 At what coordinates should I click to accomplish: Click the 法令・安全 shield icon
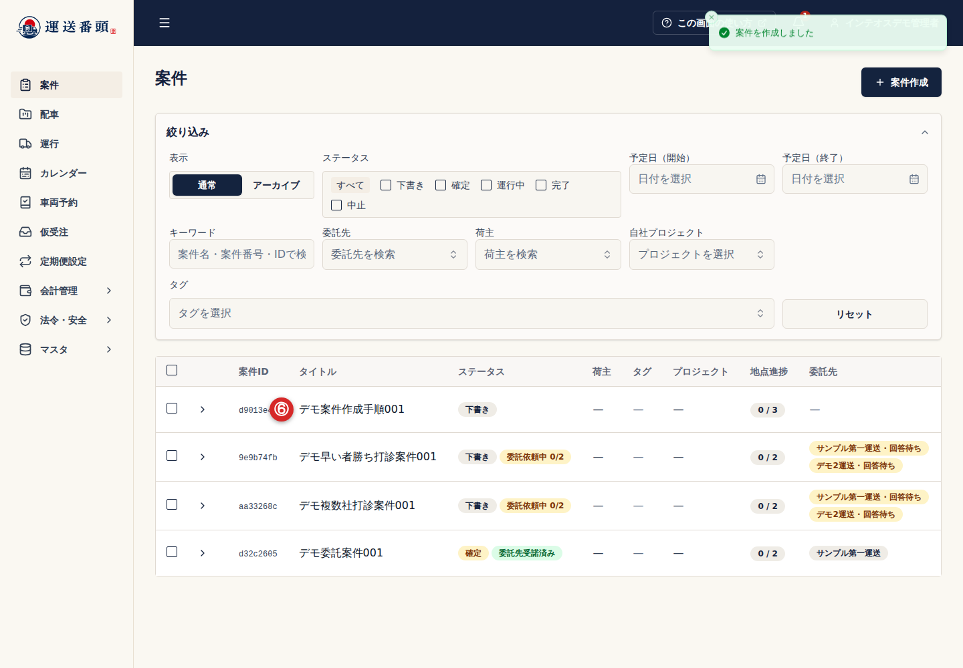(25, 320)
